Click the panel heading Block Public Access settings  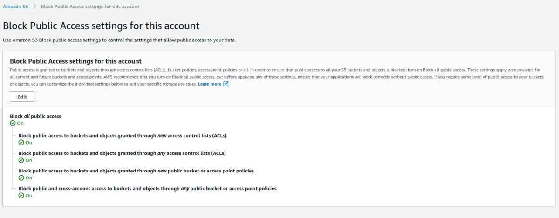point(75,61)
